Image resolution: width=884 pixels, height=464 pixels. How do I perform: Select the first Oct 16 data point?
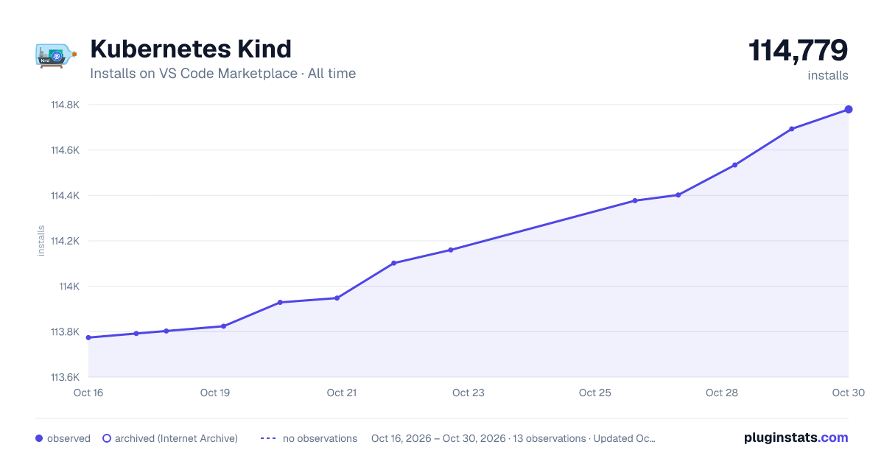[88, 337]
